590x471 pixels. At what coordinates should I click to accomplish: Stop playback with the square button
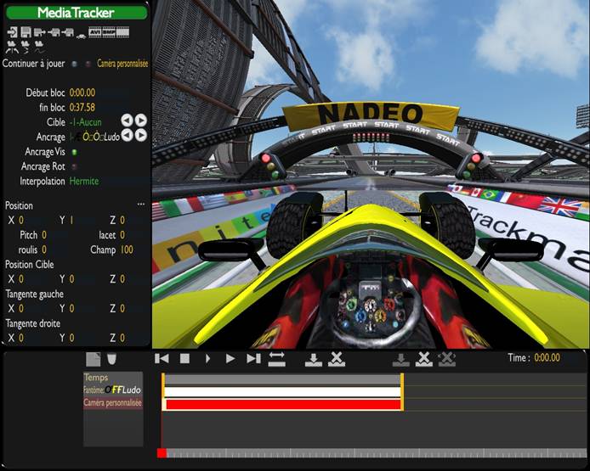click(x=184, y=359)
